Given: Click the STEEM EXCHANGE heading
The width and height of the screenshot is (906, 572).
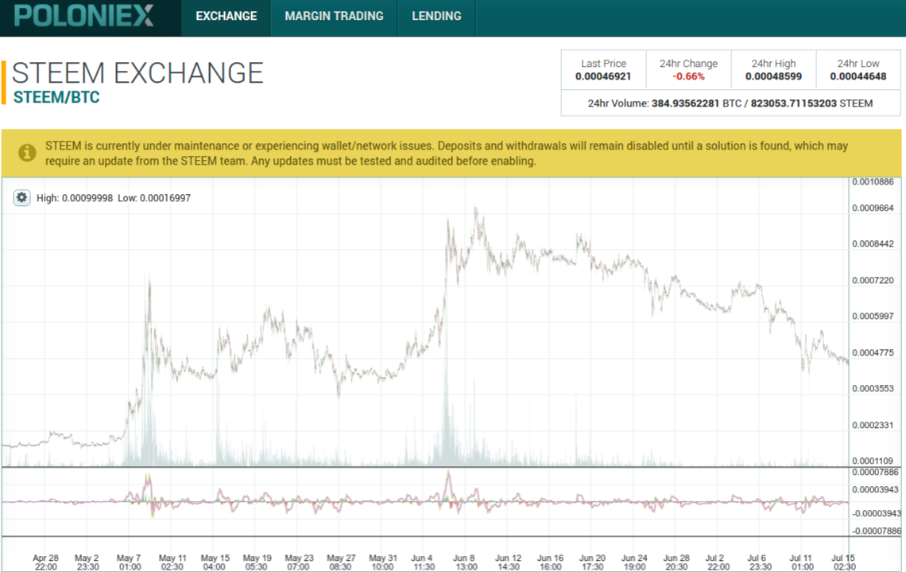Looking at the screenshot, I should point(137,73).
